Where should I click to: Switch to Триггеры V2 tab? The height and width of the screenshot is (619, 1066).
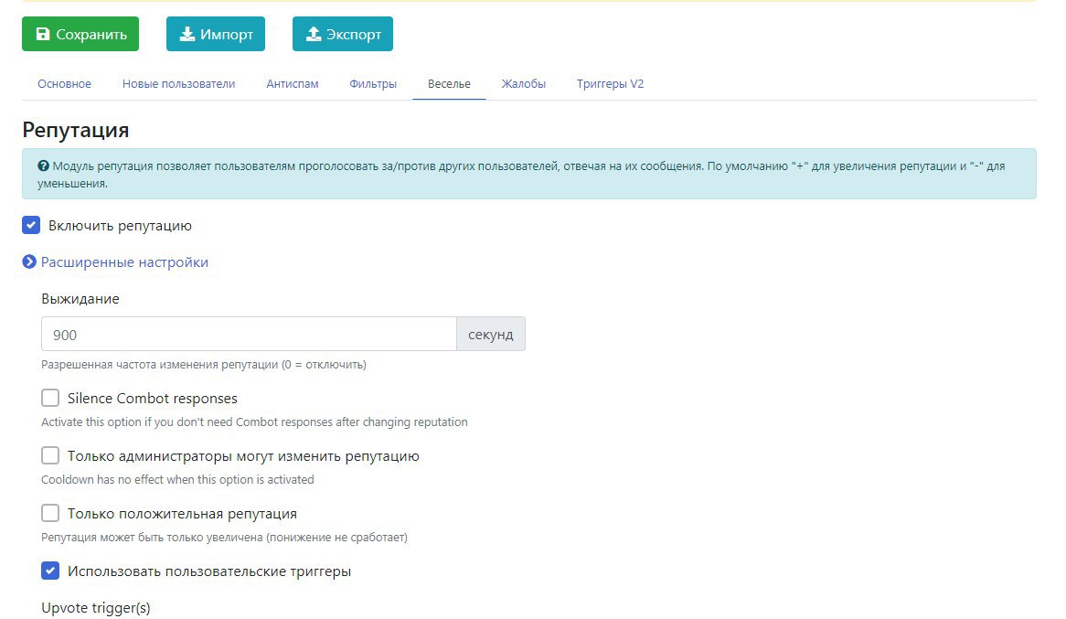pos(611,84)
